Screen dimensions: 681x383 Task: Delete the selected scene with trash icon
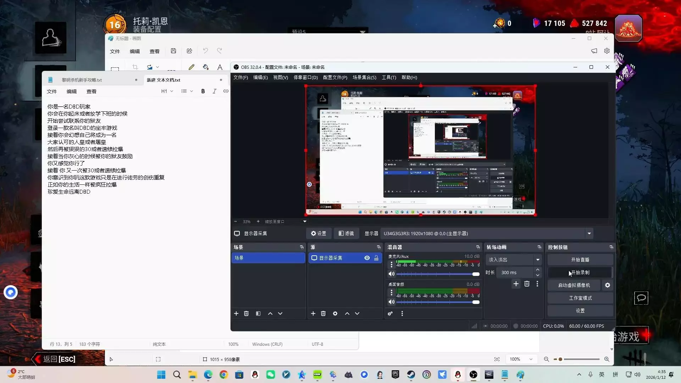point(246,313)
